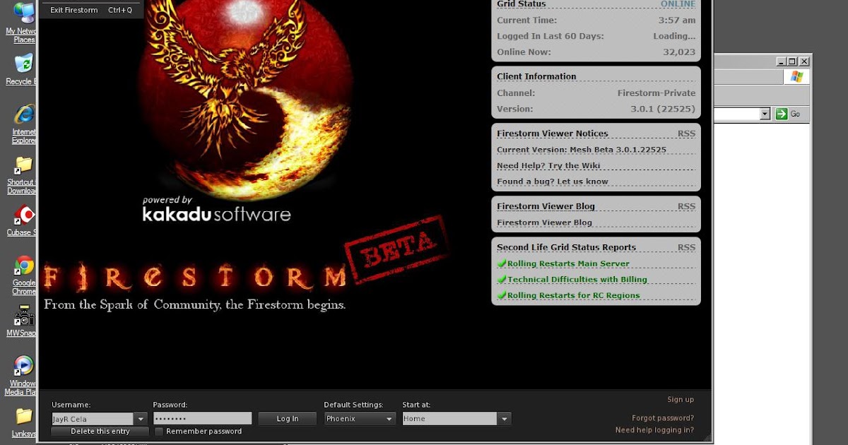Click the Start at Home text field
This screenshot has width=848, height=445.
coord(449,419)
